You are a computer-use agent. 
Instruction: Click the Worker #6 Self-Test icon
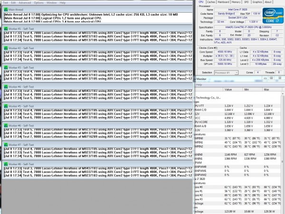(6, 125)
